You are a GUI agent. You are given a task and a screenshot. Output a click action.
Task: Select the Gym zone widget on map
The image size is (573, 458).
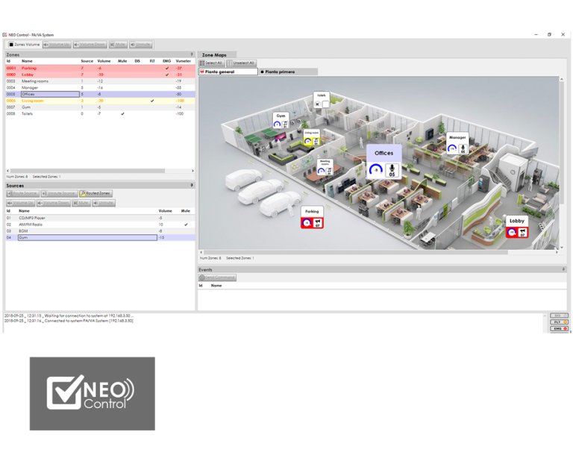click(x=281, y=122)
